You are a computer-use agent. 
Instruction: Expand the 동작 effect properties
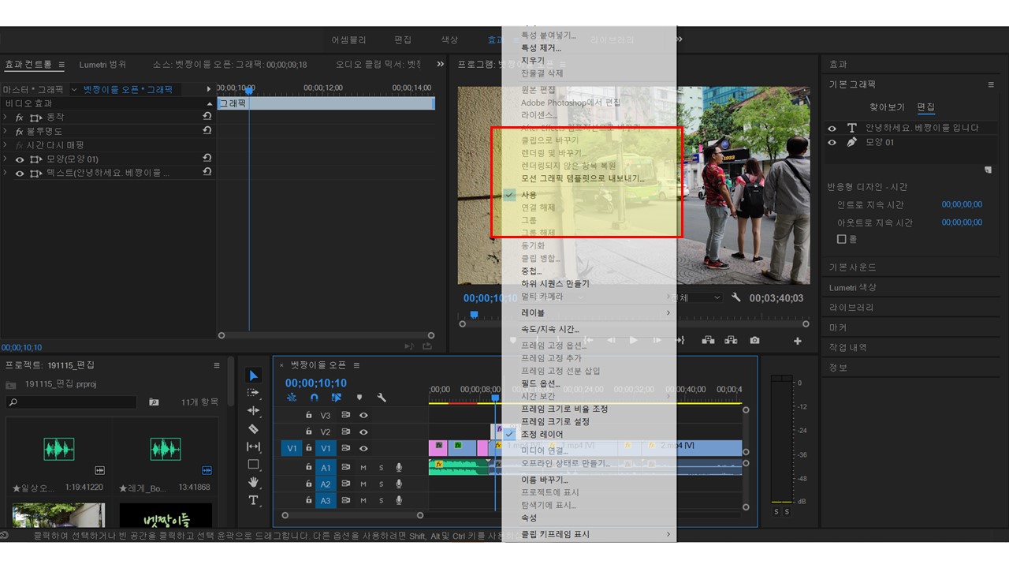pyautogui.click(x=6, y=117)
